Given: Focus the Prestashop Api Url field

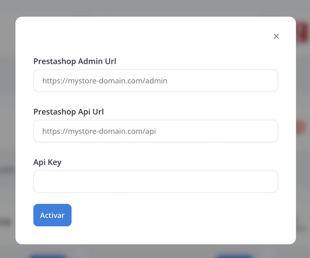Looking at the screenshot, I should tap(155, 131).
